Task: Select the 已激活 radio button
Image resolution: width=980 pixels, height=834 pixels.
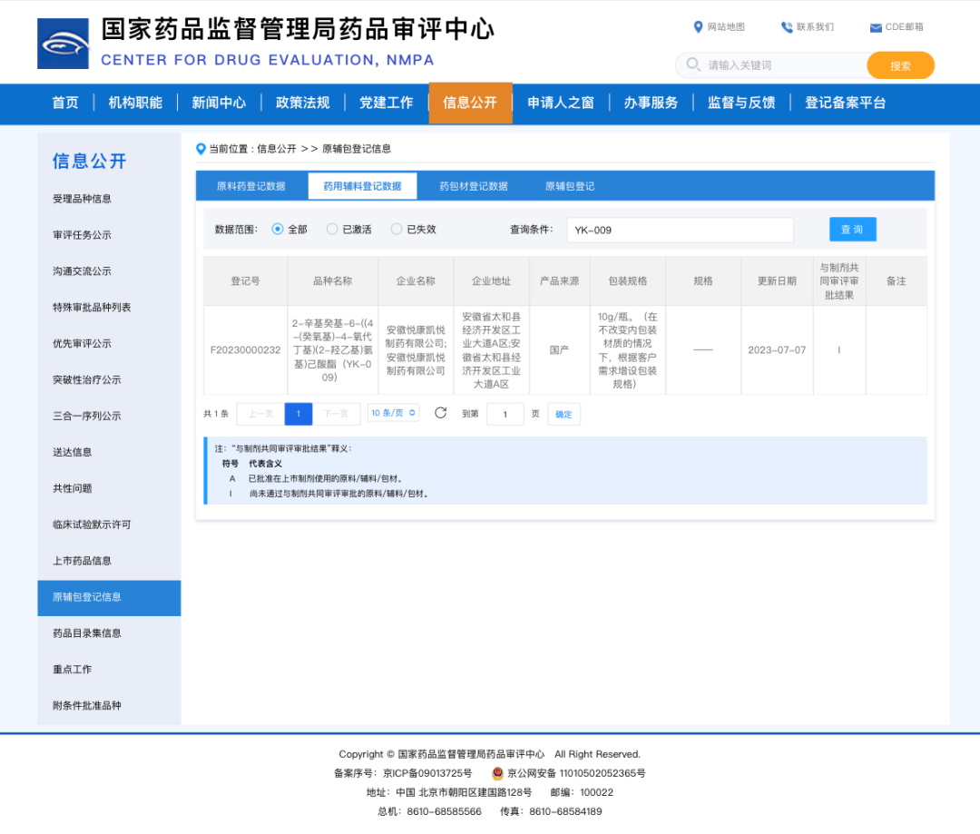Action: (332, 230)
